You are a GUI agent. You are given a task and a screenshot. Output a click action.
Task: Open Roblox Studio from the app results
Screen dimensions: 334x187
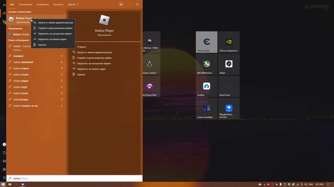21,34
